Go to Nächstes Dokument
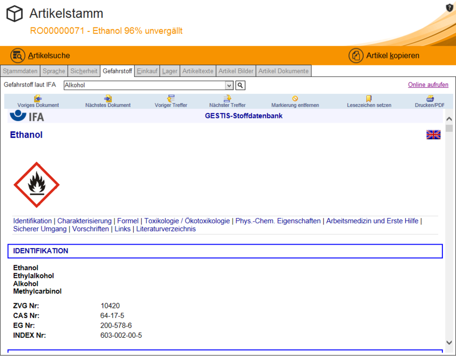The width and height of the screenshot is (456, 356). tap(108, 101)
